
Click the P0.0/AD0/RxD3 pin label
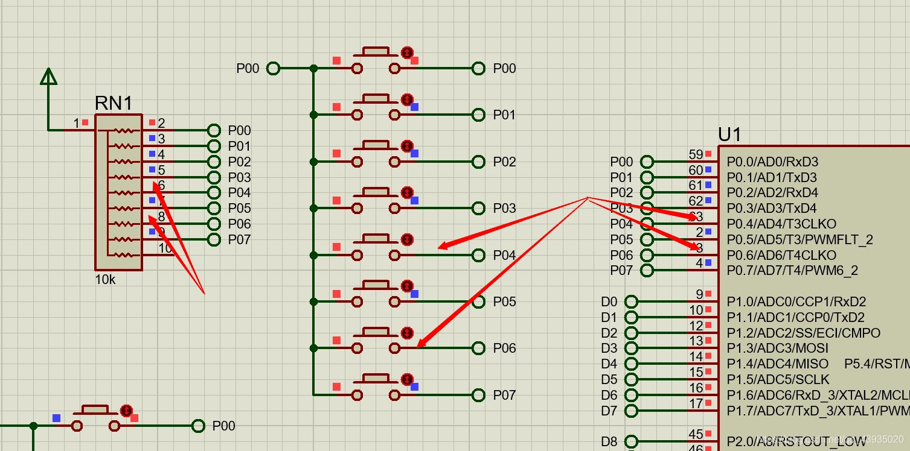click(x=772, y=162)
